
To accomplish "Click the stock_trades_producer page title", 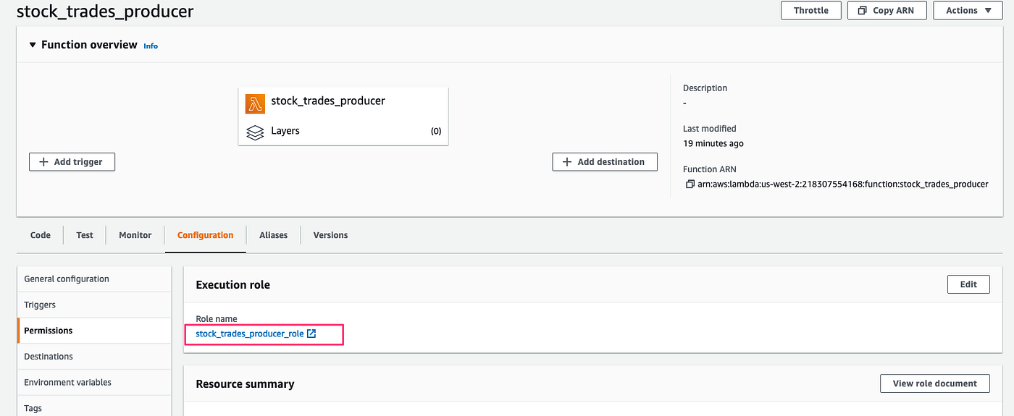I will 106,11.
